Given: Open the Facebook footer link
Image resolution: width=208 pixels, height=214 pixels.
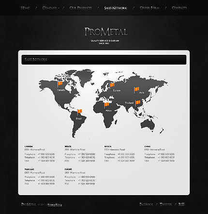Looking at the screenshot, I should point(146,204).
